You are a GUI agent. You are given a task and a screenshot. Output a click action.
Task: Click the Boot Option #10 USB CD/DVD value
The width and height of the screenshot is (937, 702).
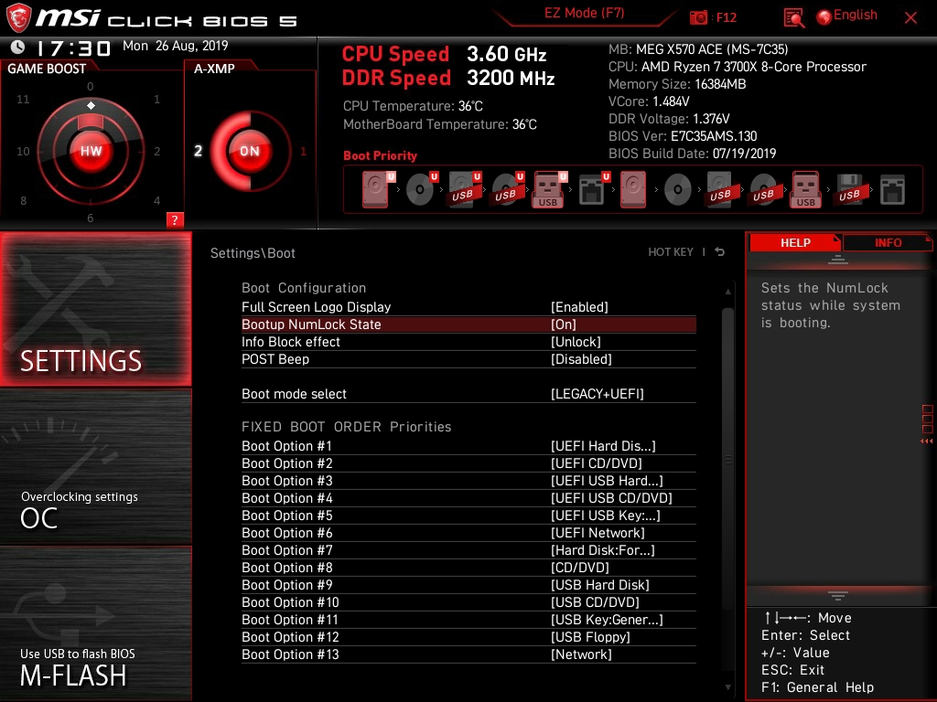[x=595, y=601]
